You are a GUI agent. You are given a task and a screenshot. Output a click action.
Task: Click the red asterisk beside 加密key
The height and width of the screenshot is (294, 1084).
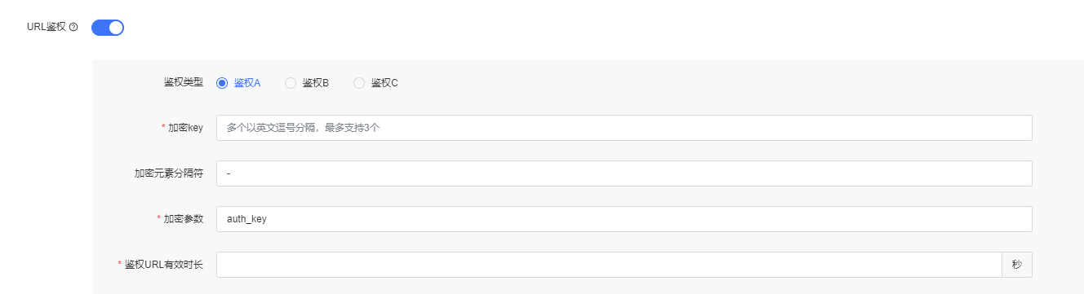[x=163, y=128]
